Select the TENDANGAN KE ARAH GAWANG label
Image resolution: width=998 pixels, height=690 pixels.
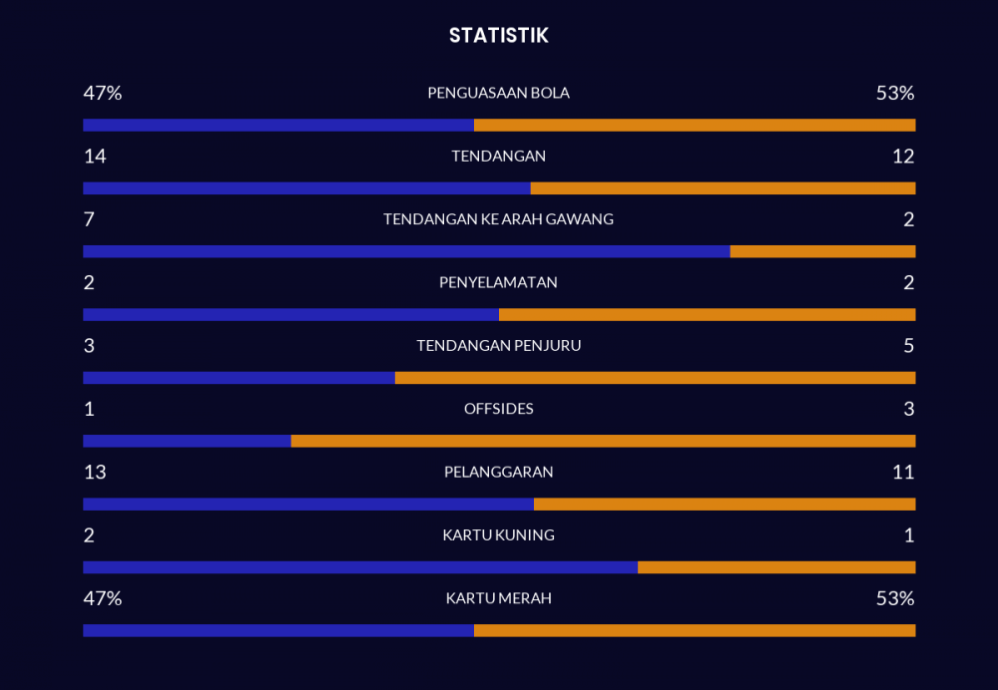[x=498, y=219]
